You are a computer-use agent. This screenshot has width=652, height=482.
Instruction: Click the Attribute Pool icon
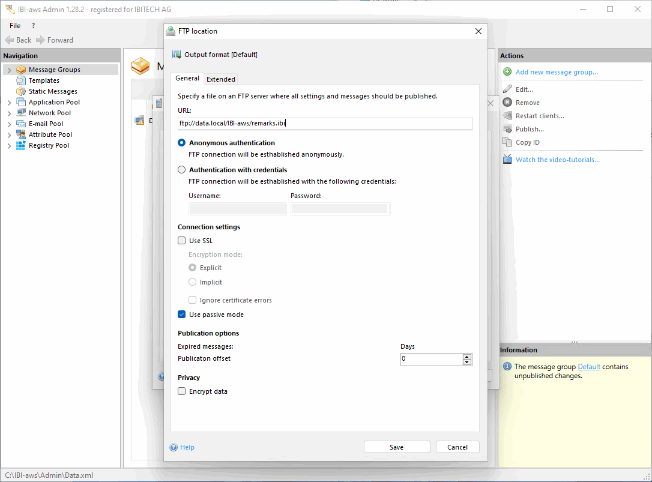coord(21,134)
